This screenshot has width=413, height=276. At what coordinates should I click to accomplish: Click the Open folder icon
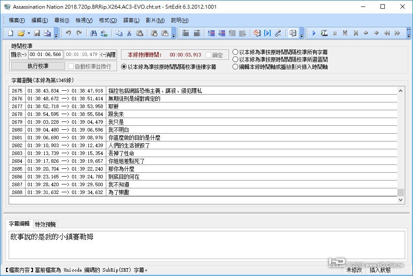[21, 33]
